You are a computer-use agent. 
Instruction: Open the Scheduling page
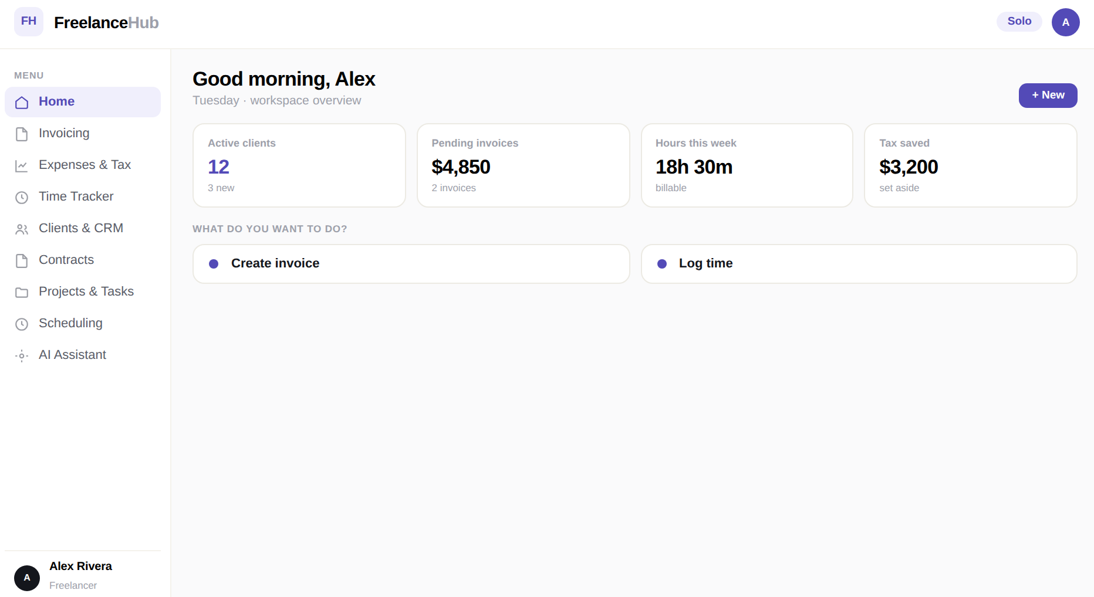83,324
